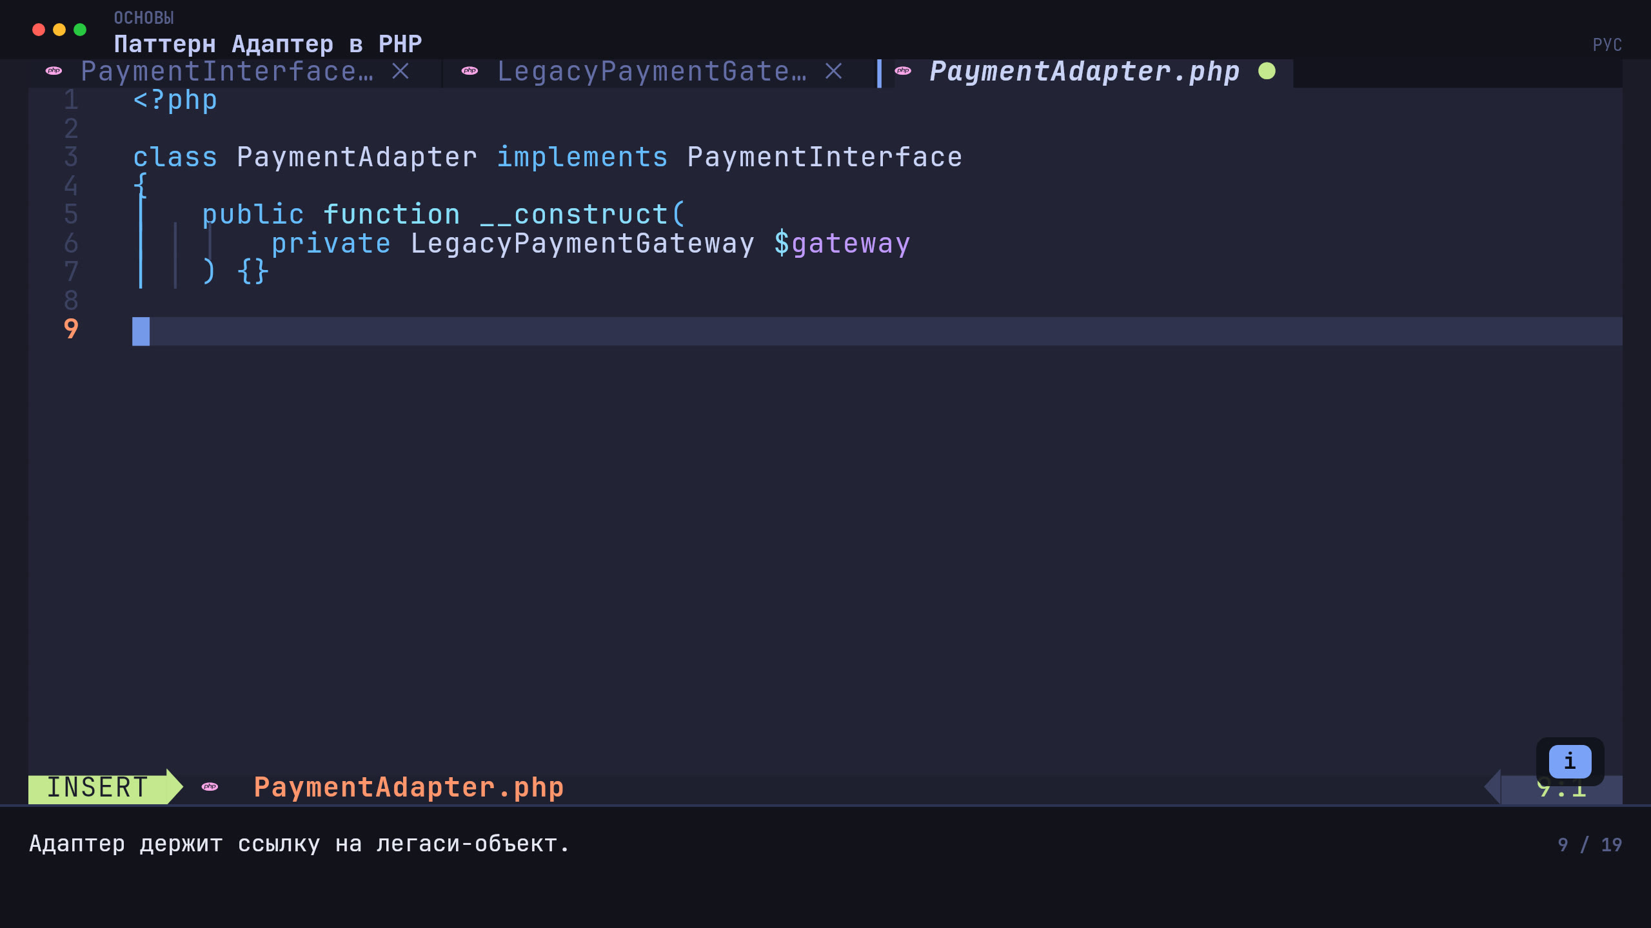1651x928 pixels.
Task: Click the ОСНОВЫ section label
Action: tap(144, 18)
